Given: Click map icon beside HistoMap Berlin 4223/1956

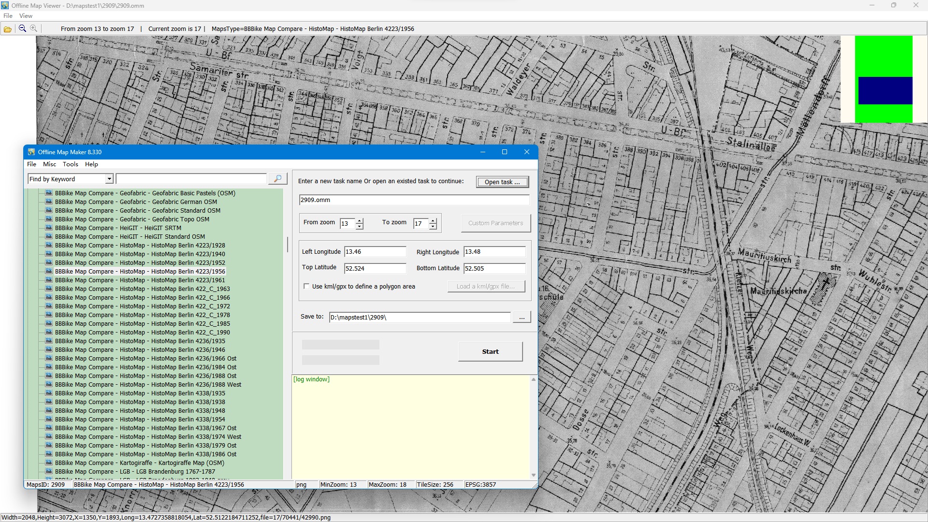Looking at the screenshot, I should click(49, 271).
